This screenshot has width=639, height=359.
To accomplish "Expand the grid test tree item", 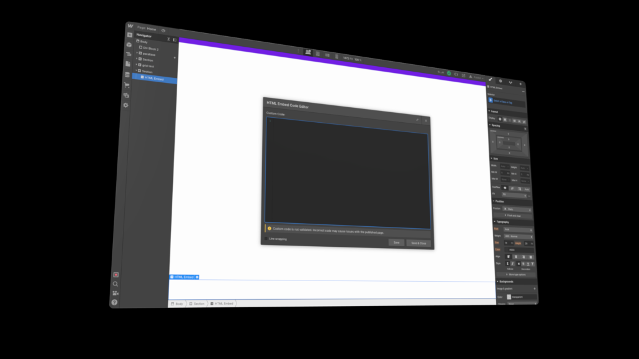I will [x=137, y=64].
